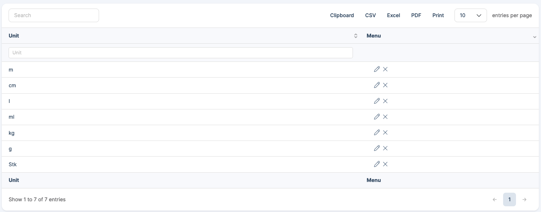Delete the 'cm' unit row
Image resolution: width=541 pixels, height=212 pixels.
(x=385, y=85)
